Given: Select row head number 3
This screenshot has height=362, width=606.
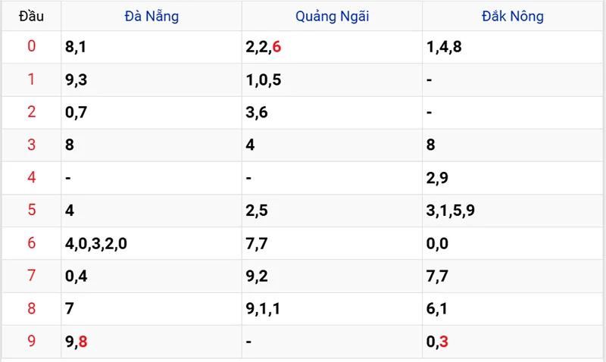Looking at the screenshot, I should click(x=31, y=145).
